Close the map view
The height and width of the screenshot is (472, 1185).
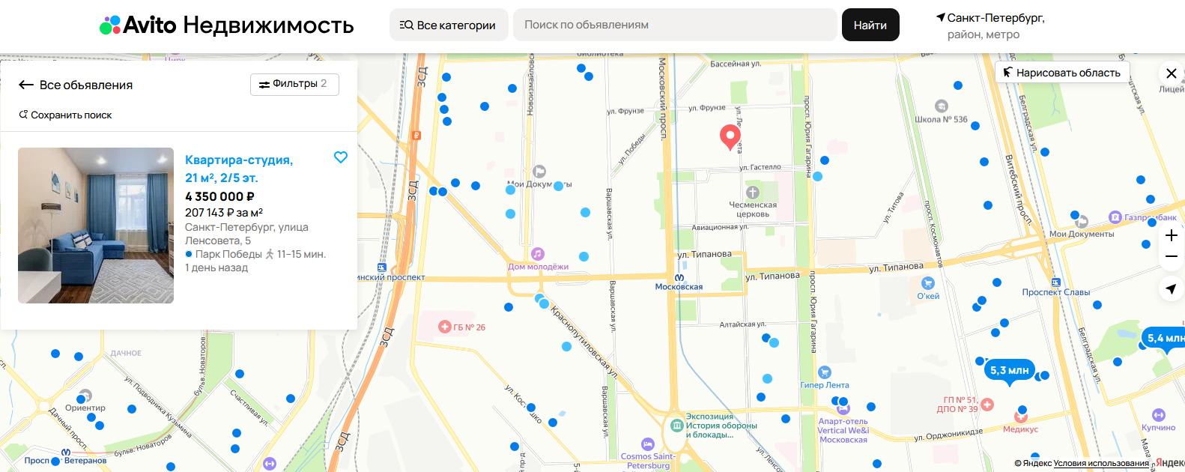point(1172,73)
